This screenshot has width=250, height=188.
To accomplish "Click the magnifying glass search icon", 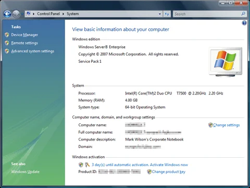I will (x=243, y=14).
